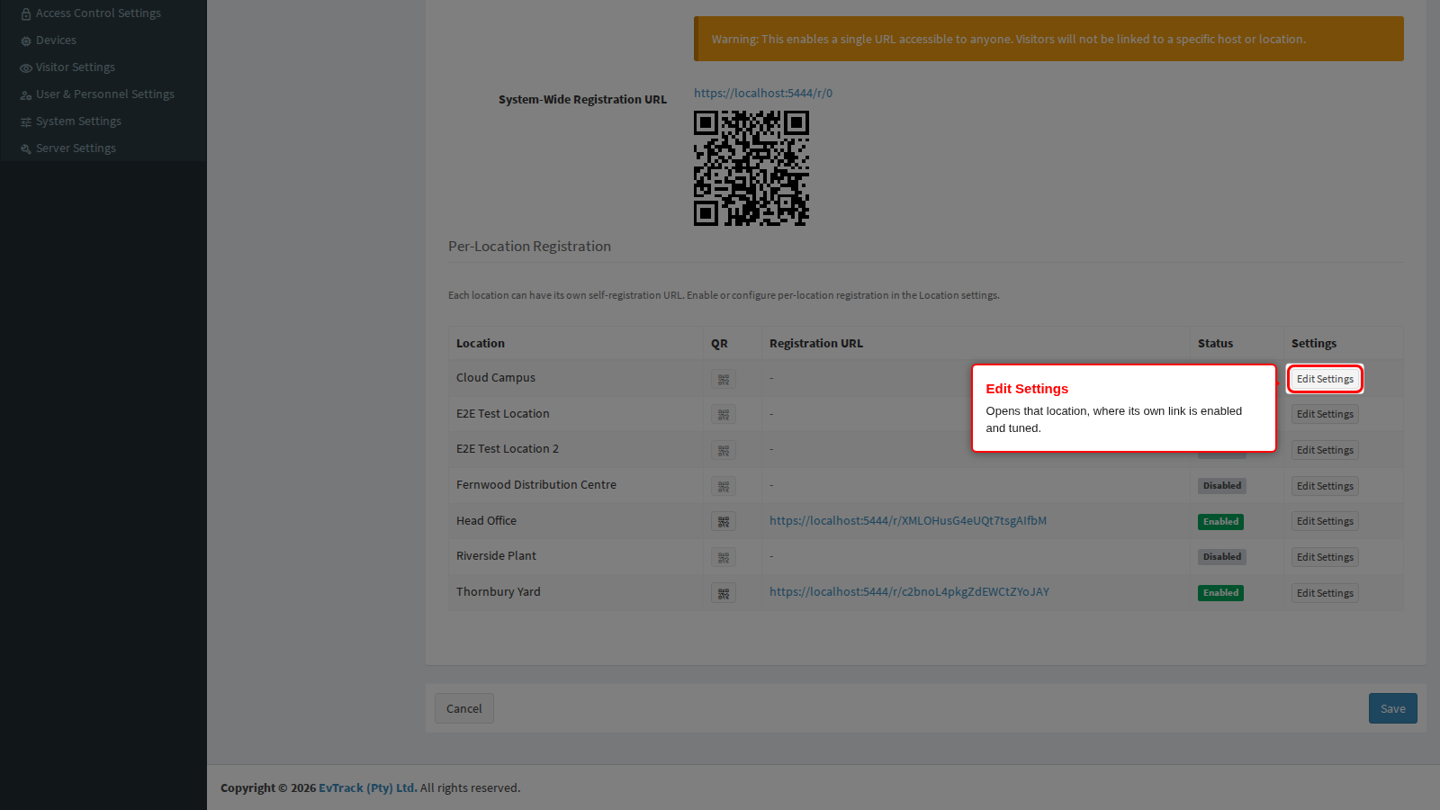The width and height of the screenshot is (1440, 810).
Task: Show QR code for Cloud Campus
Action: click(724, 379)
